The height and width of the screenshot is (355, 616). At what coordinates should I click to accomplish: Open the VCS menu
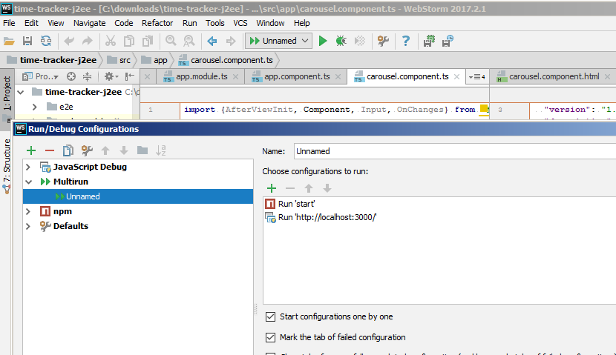(240, 23)
